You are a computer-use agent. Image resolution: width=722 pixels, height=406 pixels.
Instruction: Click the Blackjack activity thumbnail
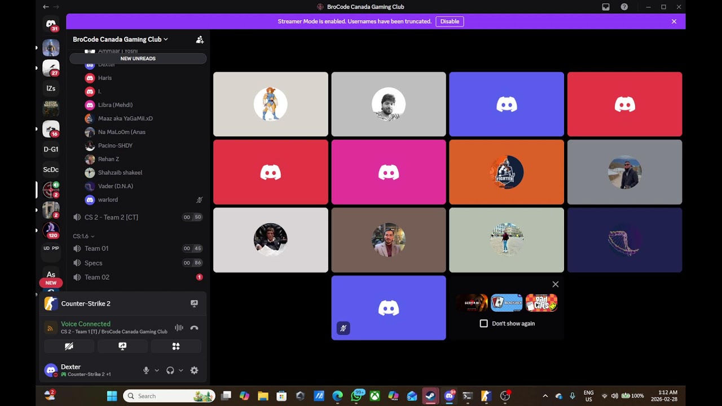507,303
